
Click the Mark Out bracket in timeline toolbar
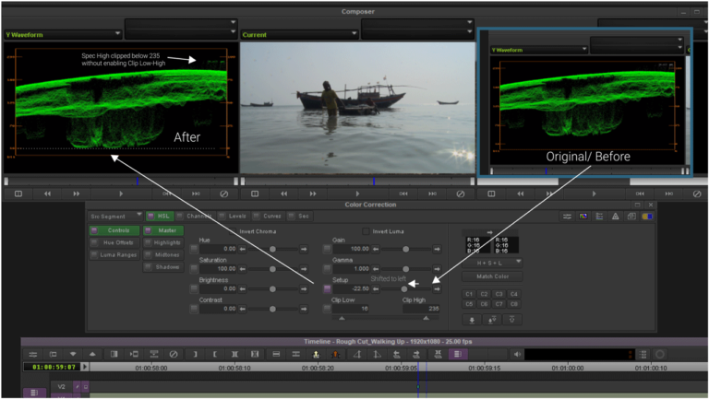coord(215,355)
